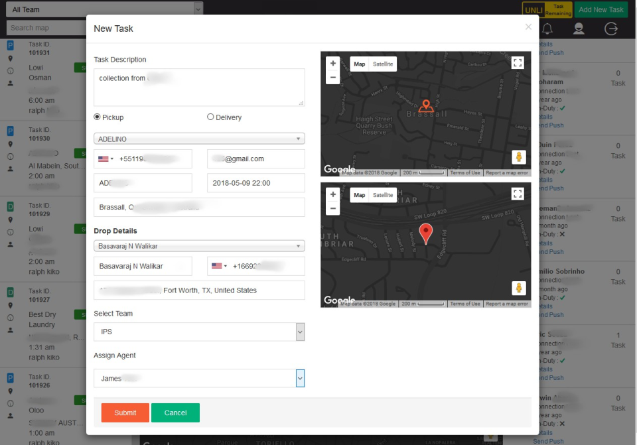Viewport: 637px width, 445px height.
Task: Click the Brassall pickup address field
Action: tap(199, 207)
